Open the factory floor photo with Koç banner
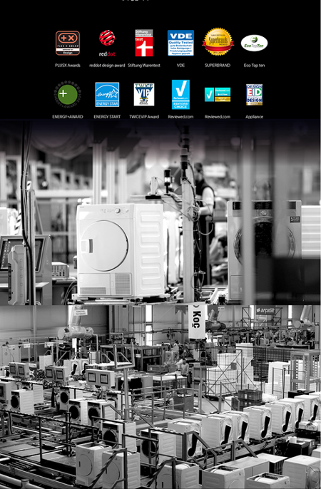Viewport: 321px width, 489px height. [x=160, y=396]
